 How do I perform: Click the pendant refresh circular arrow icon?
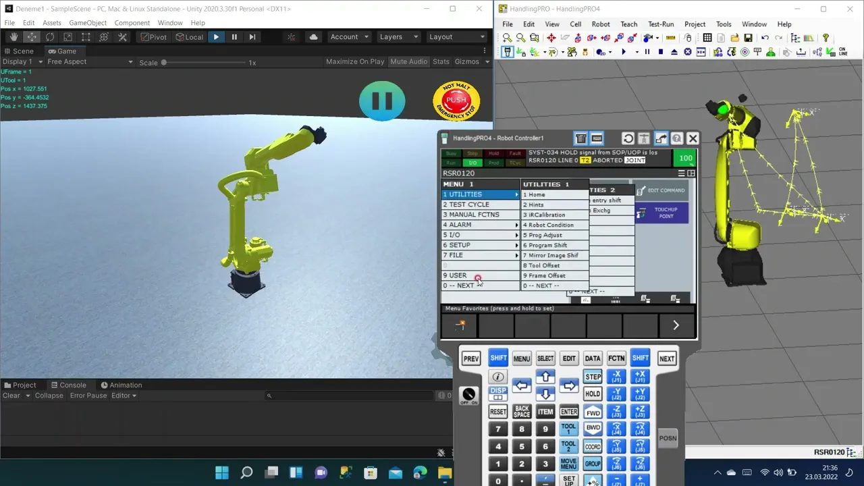click(x=628, y=138)
